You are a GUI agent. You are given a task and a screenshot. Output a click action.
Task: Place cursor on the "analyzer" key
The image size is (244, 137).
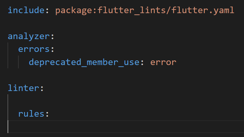[x=29, y=36]
